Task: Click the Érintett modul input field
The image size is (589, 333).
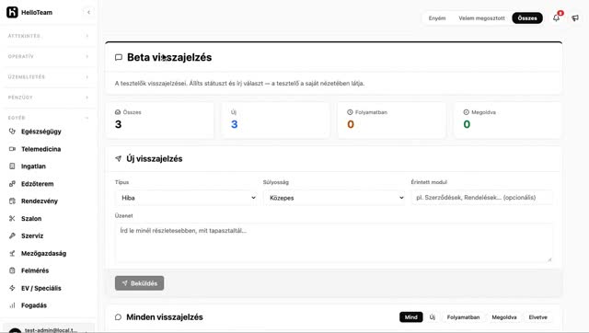Action: point(482,198)
